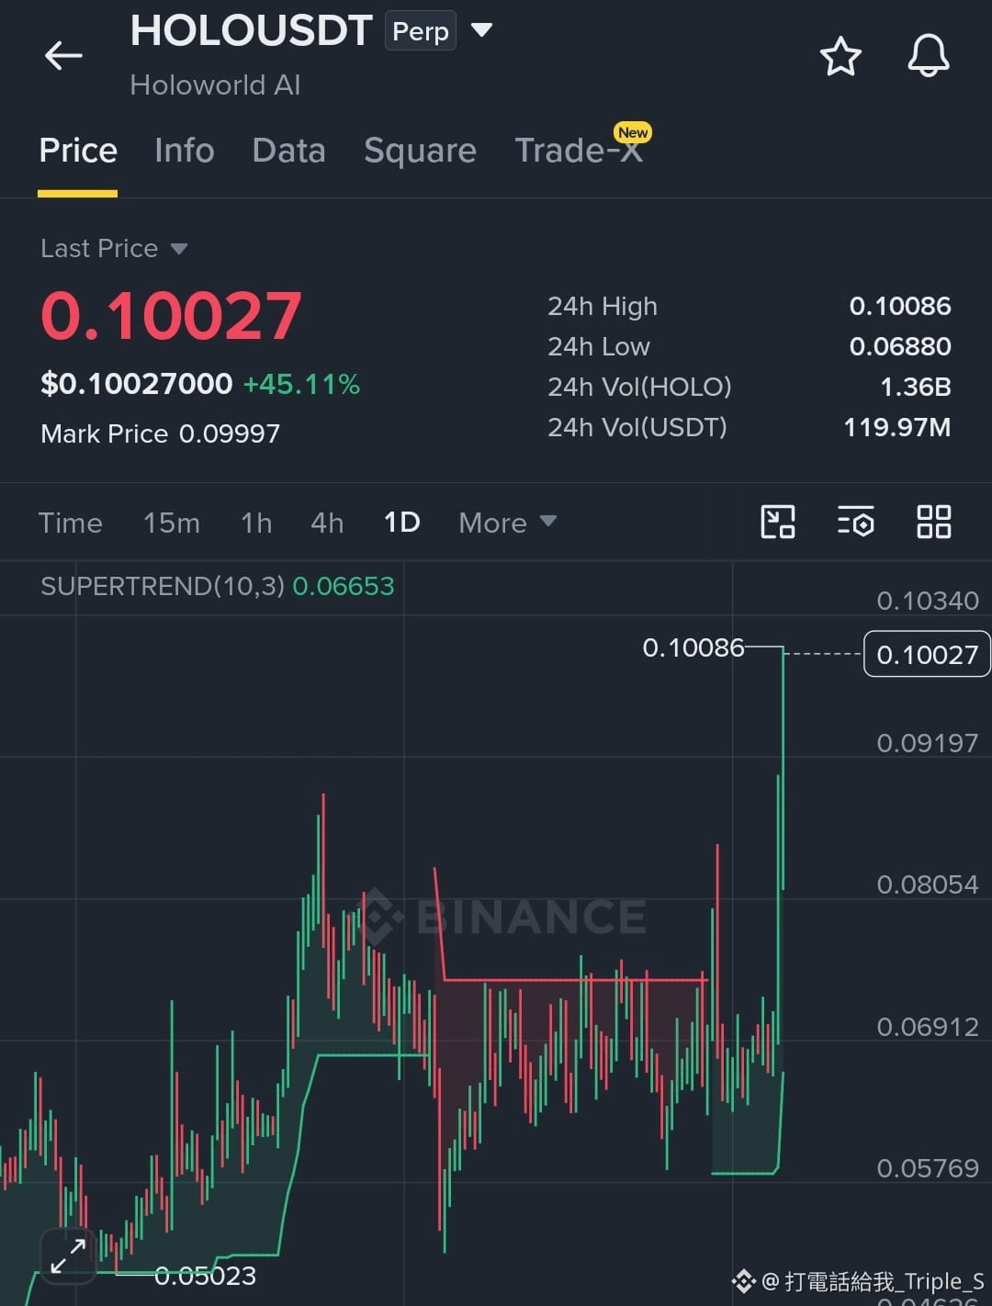992x1306 pixels.
Task: Tap the HOLOUSDT pair title
Action: [251, 30]
